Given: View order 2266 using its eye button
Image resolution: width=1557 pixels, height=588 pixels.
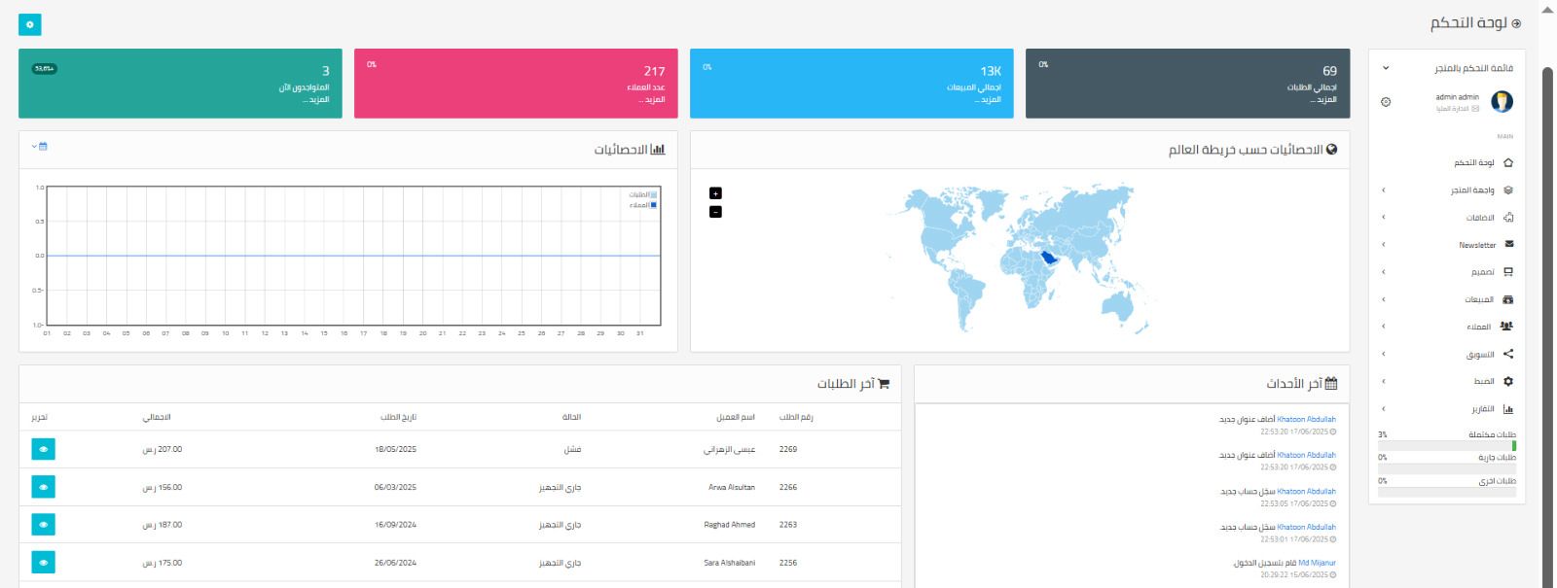Looking at the screenshot, I should (43, 487).
